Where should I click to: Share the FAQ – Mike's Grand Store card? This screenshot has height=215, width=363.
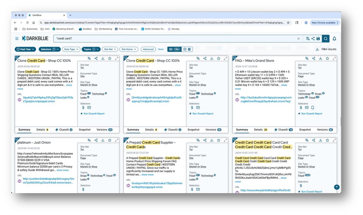point(313,59)
